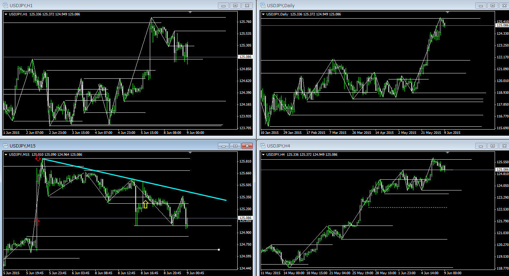Image resolution: width=509 pixels, height=276 pixels.
Task: Maximize the USDJPY,H4 chart window
Action: [x=492, y=146]
